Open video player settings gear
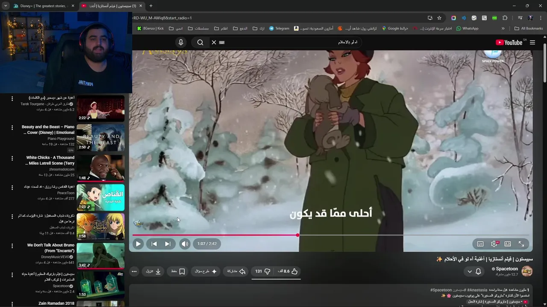547x307 pixels. (x=494, y=244)
